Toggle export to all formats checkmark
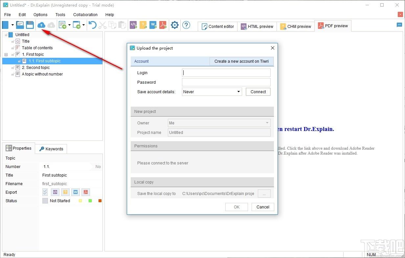405x258 pixels. point(45,192)
